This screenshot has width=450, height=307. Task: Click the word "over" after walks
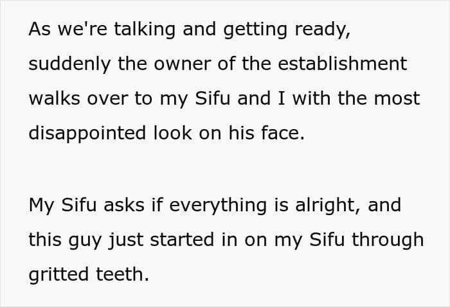coord(107,100)
